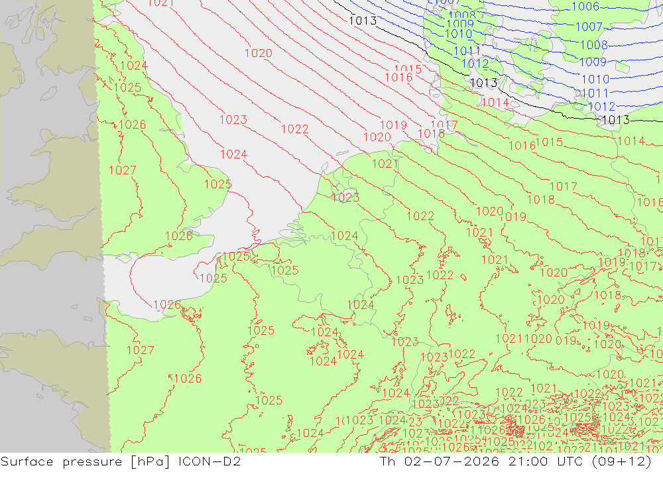Click the '(09+12)' forecast run text
The height and width of the screenshot is (486, 663).
pyautogui.click(x=622, y=461)
